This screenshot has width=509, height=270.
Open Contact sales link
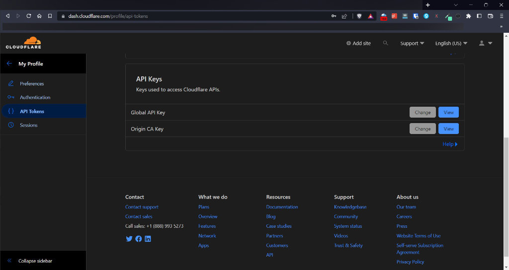(x=139, y=216)
